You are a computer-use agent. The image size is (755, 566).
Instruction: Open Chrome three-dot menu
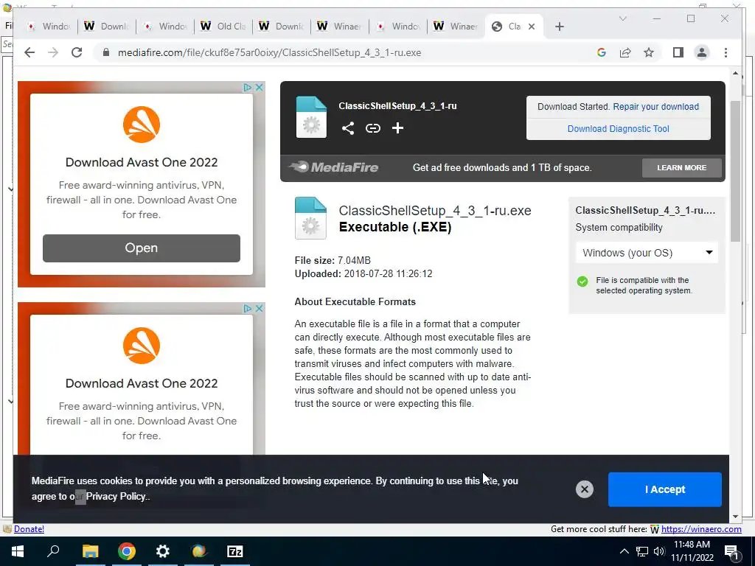coord(726,52)
